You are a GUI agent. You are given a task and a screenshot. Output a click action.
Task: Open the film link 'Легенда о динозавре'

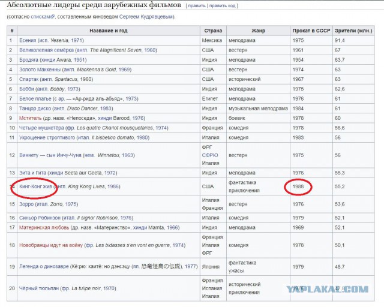tap(44, 266)
